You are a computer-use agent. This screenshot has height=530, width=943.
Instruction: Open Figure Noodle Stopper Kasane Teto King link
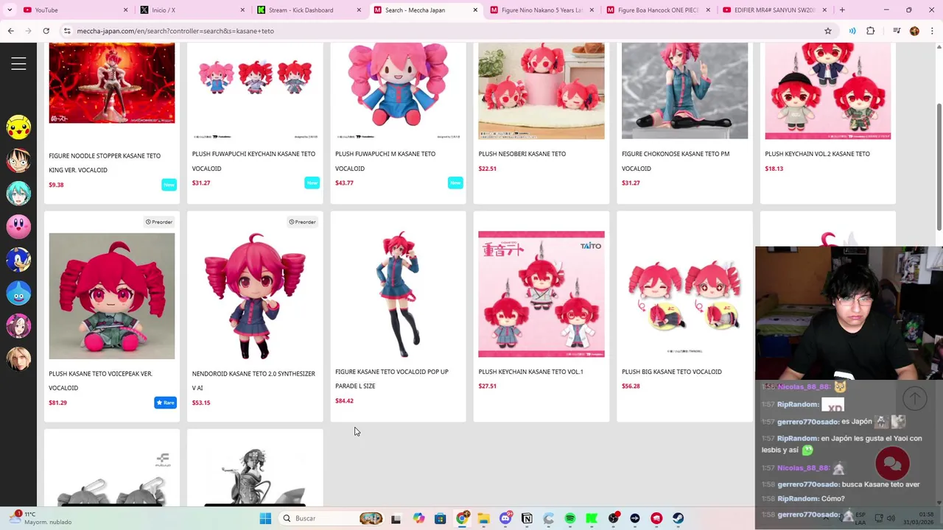105,163
